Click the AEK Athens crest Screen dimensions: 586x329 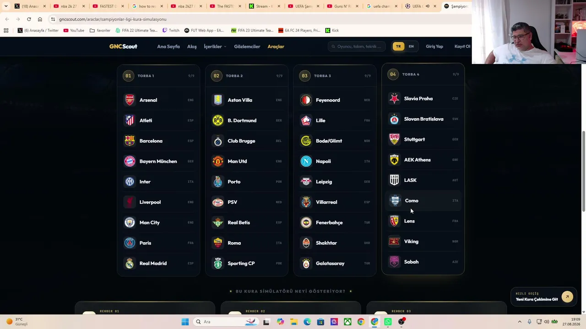394,160
